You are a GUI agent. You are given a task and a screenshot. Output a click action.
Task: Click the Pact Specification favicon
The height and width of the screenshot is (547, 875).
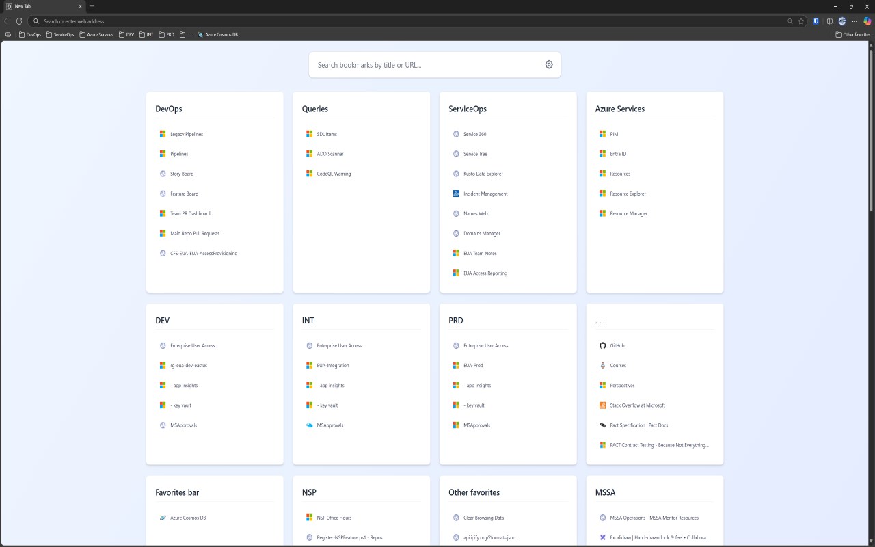(x=602, y=425)
